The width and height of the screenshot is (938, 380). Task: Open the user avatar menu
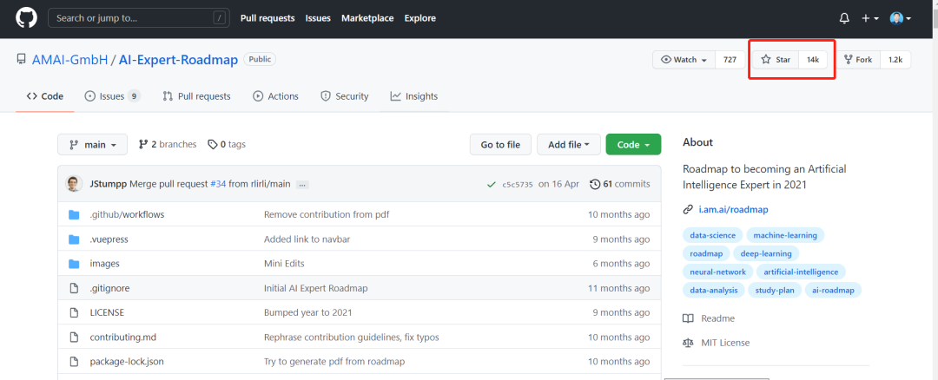tap(901, 18)
